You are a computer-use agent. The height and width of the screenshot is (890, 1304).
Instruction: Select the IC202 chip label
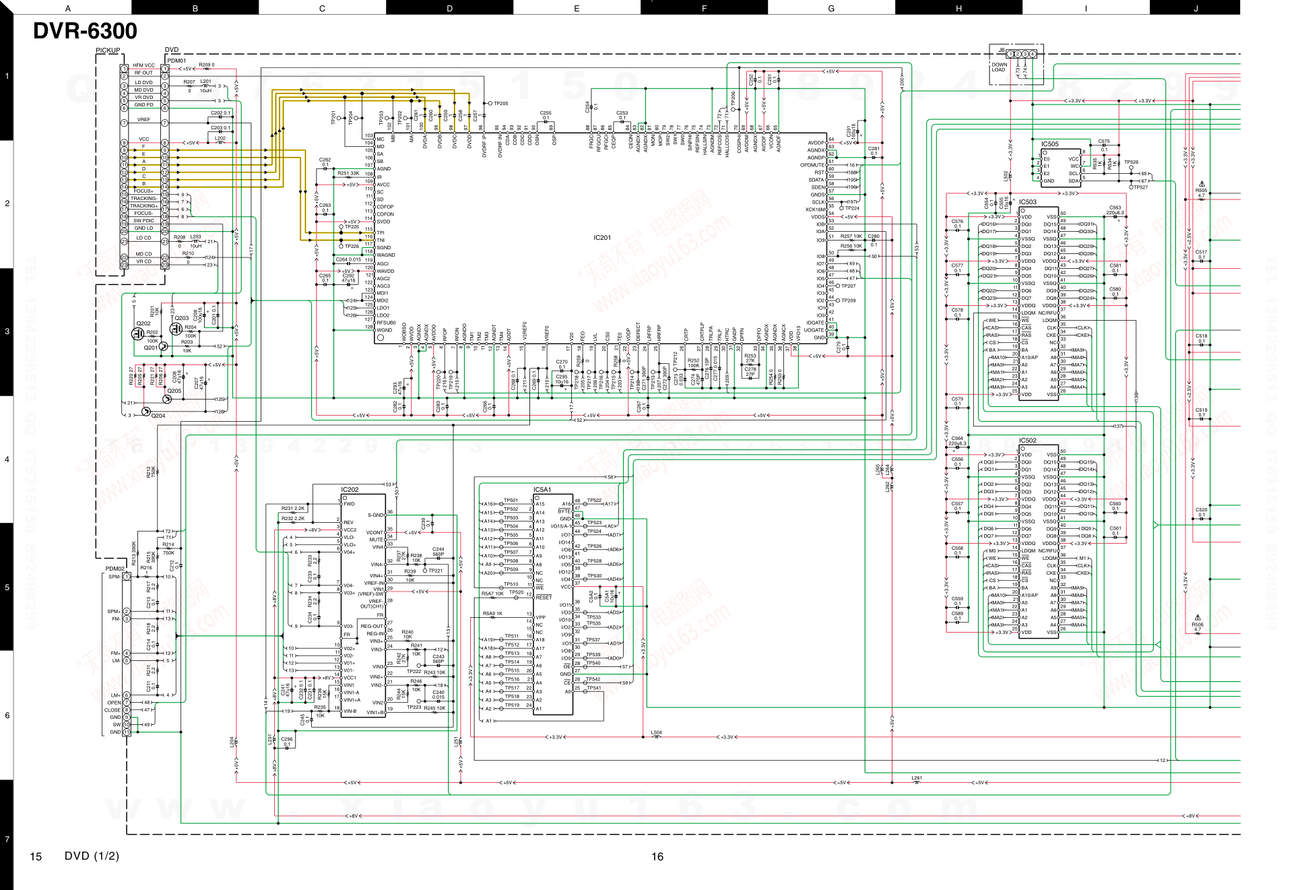point(350,490)
